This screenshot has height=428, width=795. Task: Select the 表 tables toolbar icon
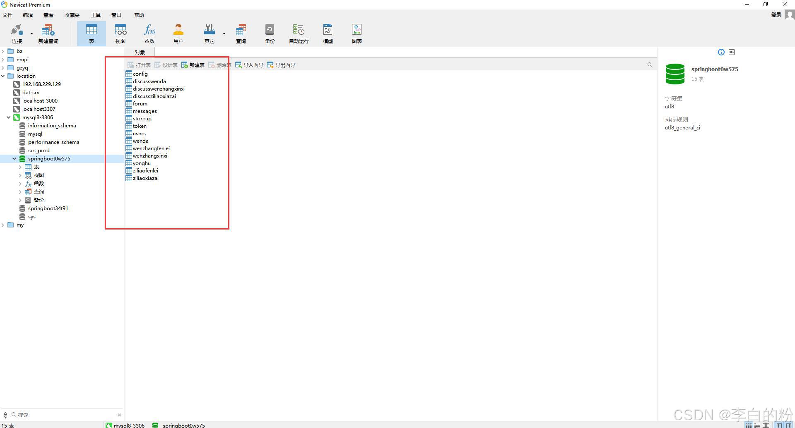pyautogui.click(x=91, y=33)
